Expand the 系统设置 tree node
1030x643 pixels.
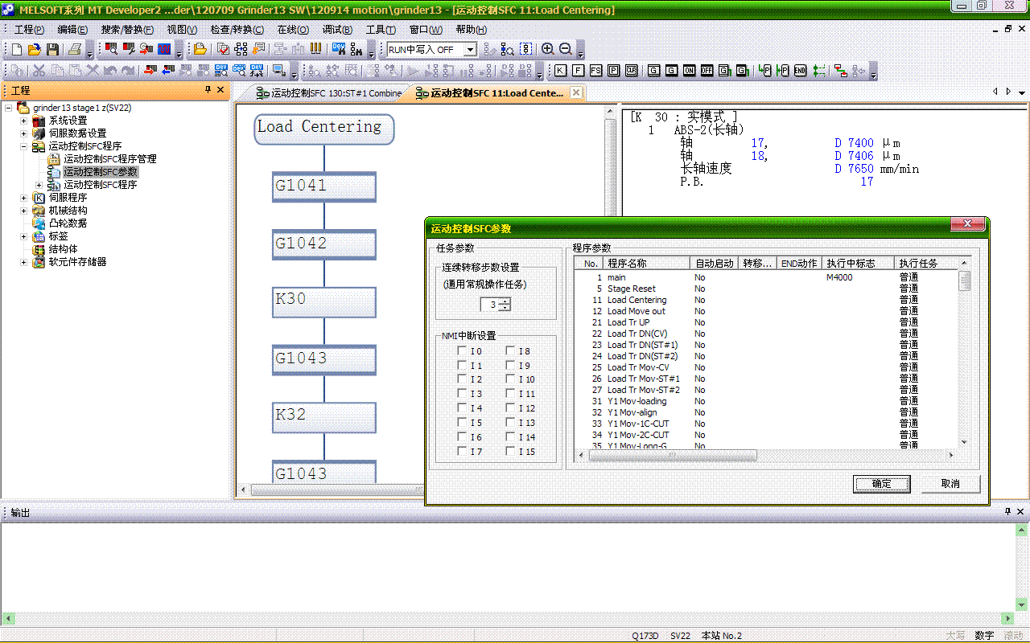point(24,121)
